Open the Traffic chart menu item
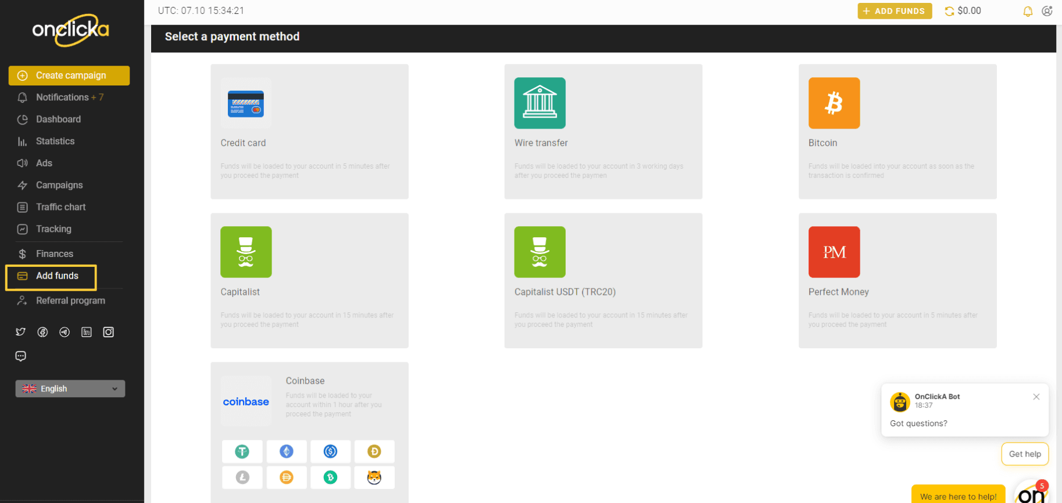Viewport: 1062px width, 503px height. tap(60, 207)
